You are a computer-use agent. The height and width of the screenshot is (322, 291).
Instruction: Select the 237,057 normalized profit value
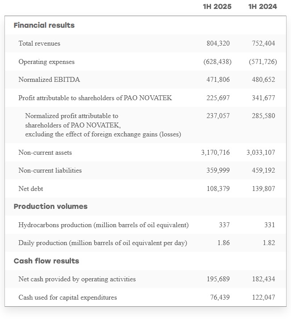[218, 116]
